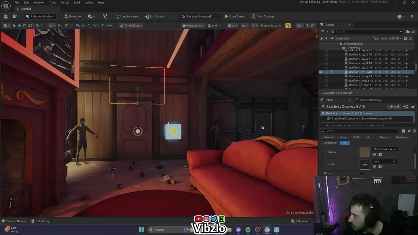This screenshot has height=235, width=418.
Task: Click the Add component button
Action: tap(394, 107)
